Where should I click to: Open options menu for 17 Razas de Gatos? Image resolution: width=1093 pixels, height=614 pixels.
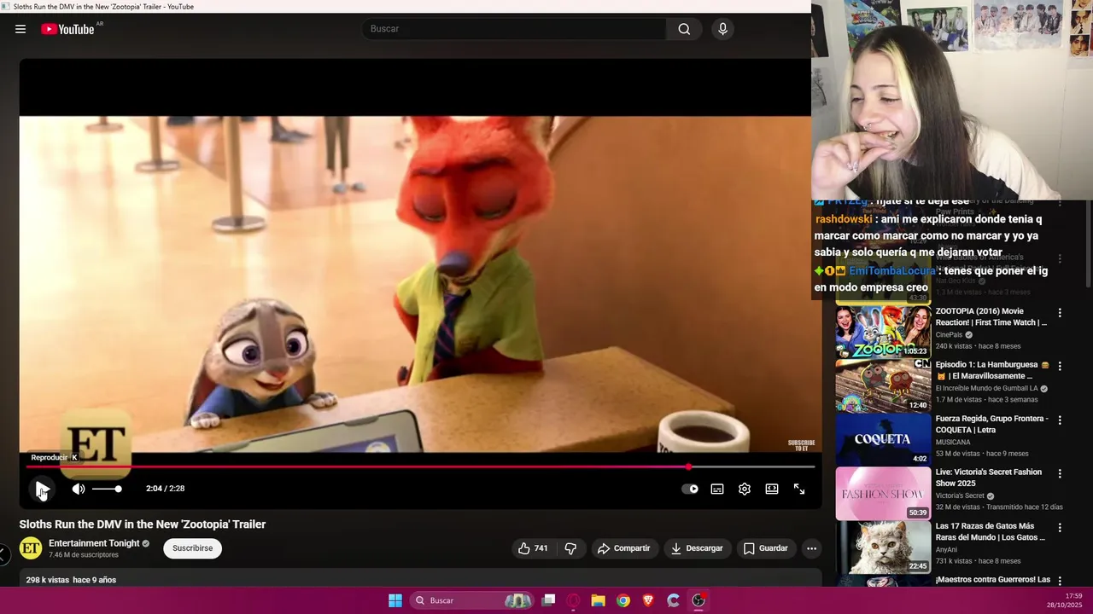point(1060,527)
